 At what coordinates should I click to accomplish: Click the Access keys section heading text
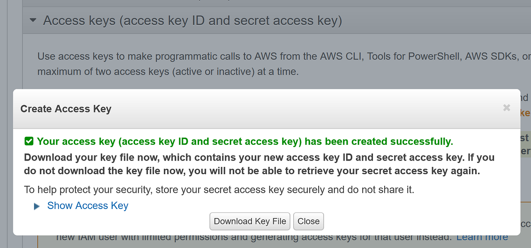point(192,20)
